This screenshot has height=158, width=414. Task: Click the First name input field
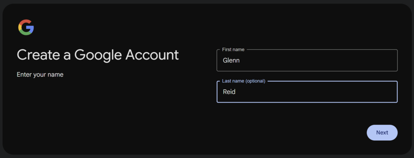point(307,60)
